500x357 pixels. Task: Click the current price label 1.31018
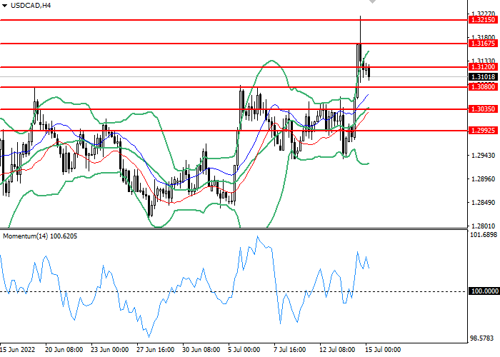(x=482, y=76)
